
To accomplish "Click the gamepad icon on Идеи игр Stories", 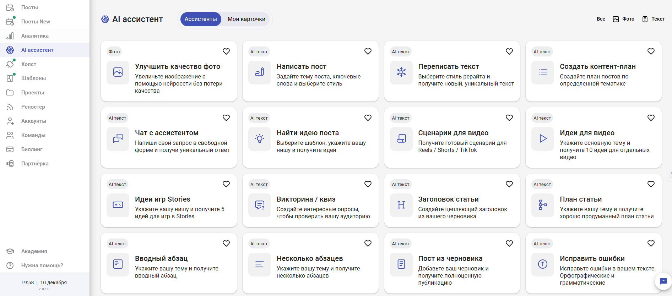I will (x=118, y=205).
